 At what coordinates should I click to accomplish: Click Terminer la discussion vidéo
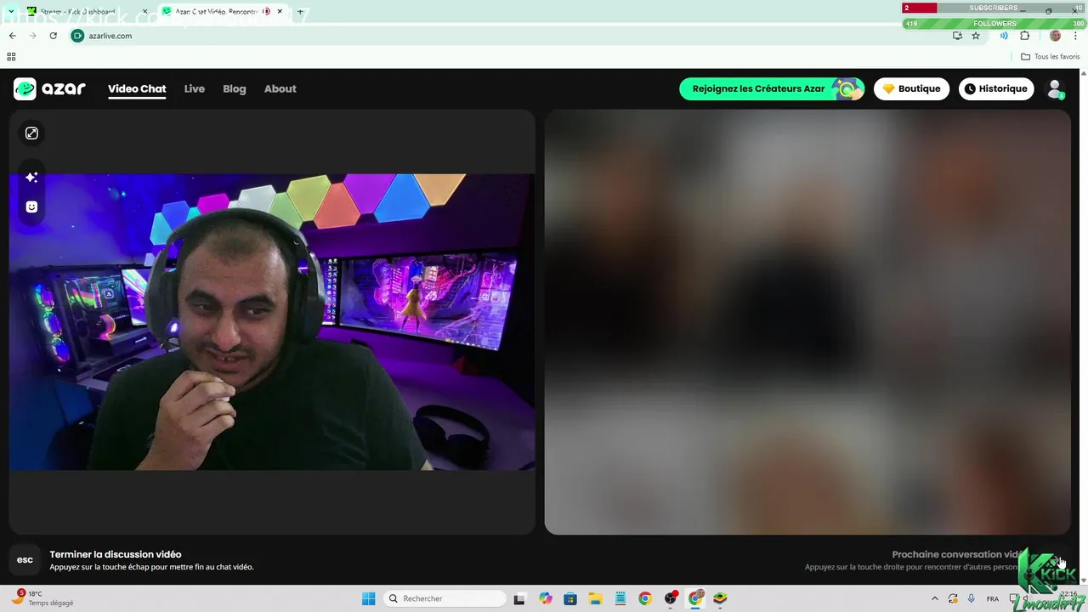coord(116,554)
